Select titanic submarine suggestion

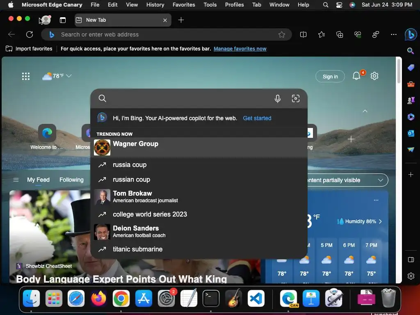pos(199,249)
